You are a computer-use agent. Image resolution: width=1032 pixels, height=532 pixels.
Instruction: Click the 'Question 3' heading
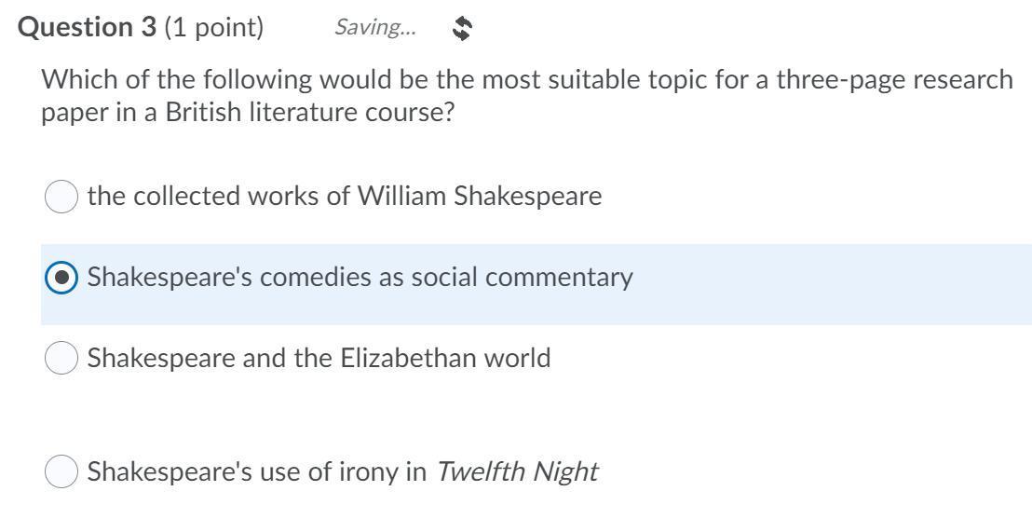(88, 28)
